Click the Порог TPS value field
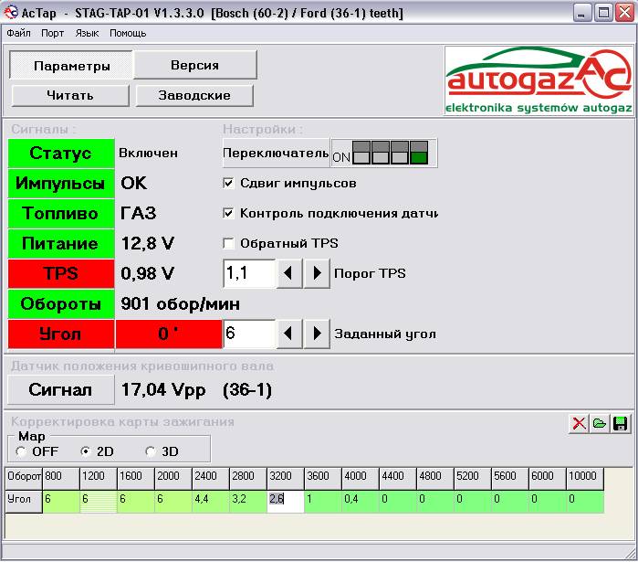This screenshot has width=638, height=562. tap(248, 273)
